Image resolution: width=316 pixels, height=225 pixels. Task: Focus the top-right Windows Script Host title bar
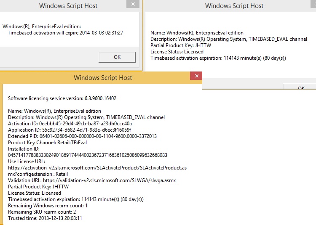(x=234, y=6)
